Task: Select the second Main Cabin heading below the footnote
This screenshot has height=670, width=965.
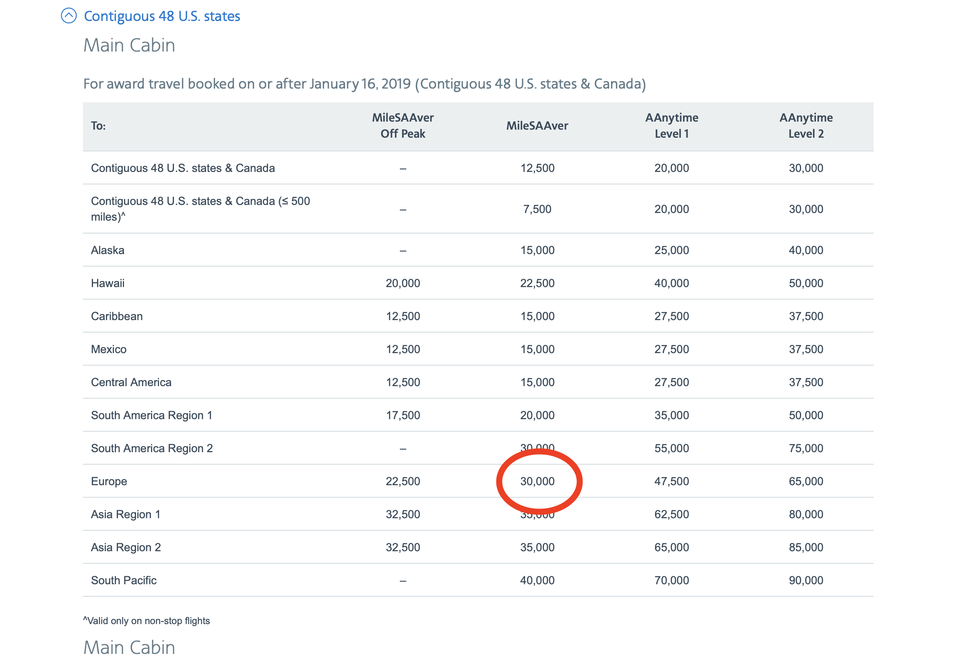Action: pyautogui.click(x=129, y=647)
